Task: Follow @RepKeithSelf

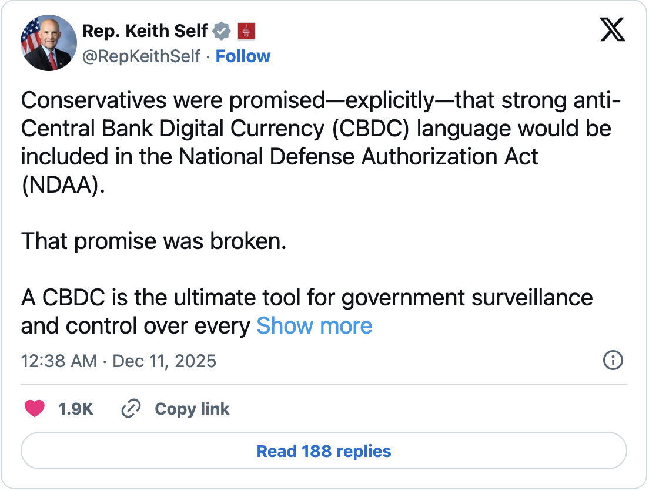Action: (x=243, y=56)
